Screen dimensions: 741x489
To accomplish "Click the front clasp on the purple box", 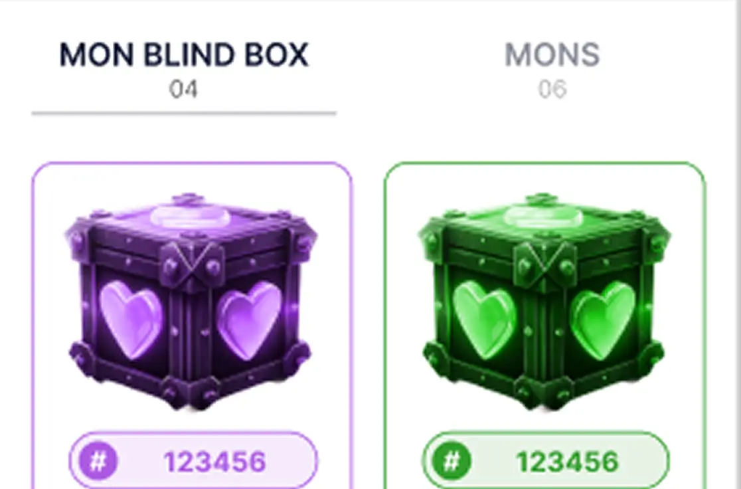I will [192, 264].
